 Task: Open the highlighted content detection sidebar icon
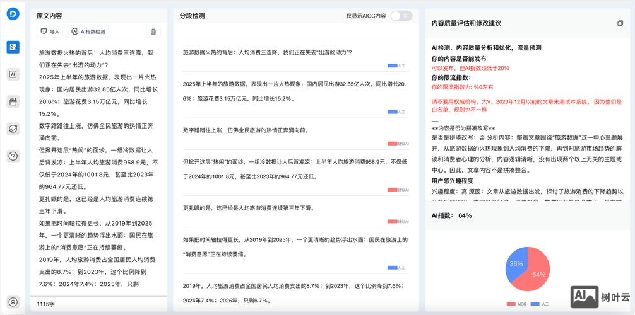pos(13,47)
